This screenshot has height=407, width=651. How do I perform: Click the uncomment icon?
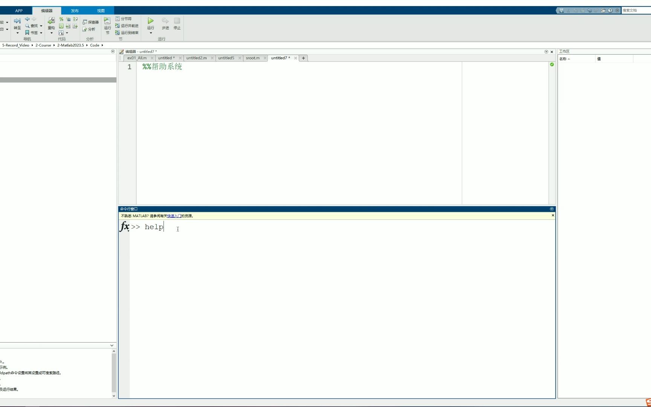tap(68, 19)
